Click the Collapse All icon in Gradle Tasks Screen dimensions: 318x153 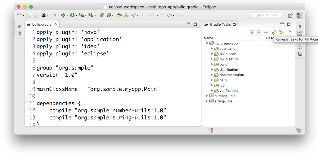point(259,32)
